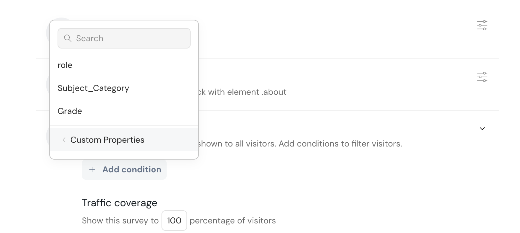Click the "percentage of visitors" label

click(232, 221)
